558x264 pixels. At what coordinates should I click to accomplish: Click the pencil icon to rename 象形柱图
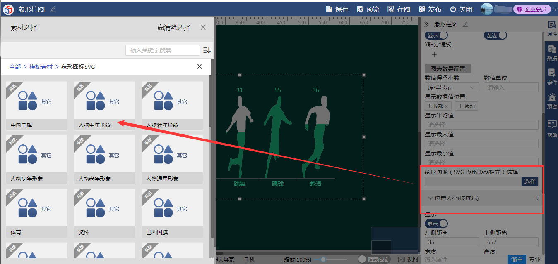(53, 9)
